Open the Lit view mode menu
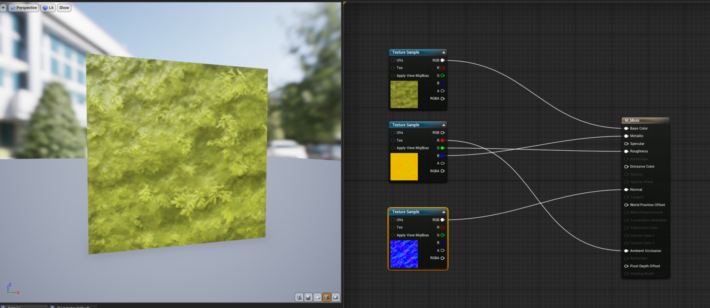This screenshot has width=710, height=308. 48,7
